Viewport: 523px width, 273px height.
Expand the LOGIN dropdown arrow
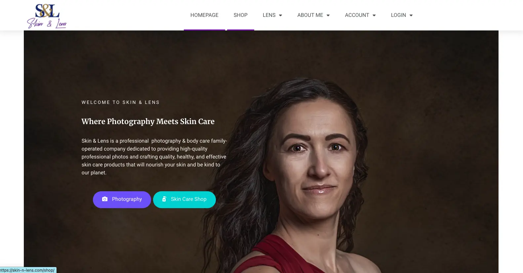[x=411, y=15]
